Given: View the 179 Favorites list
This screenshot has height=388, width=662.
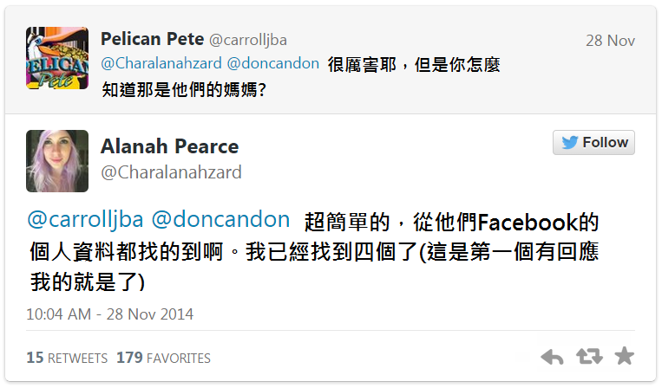Looking at the screenshot, I should point(163,358).
